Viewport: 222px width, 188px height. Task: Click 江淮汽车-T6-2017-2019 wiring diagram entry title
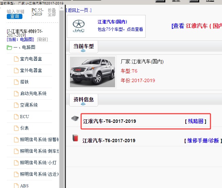coord(109,121)
